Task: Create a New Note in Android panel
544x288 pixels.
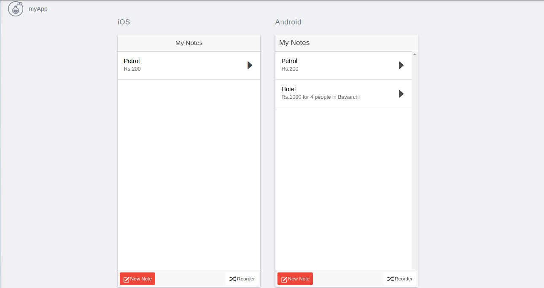Action: 295,279
